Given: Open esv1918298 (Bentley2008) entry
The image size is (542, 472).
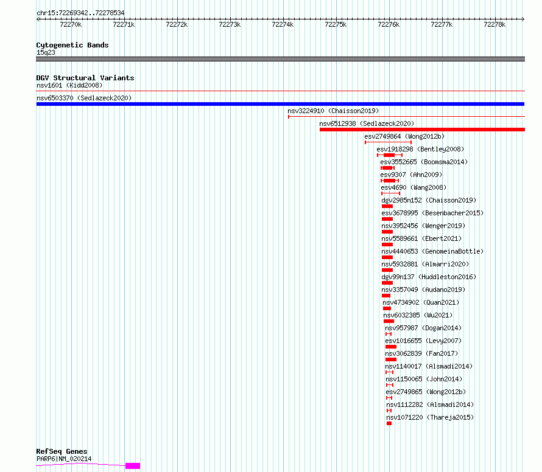Looking at the screenshot, I should pyautogui.click(x=420, y=149).
